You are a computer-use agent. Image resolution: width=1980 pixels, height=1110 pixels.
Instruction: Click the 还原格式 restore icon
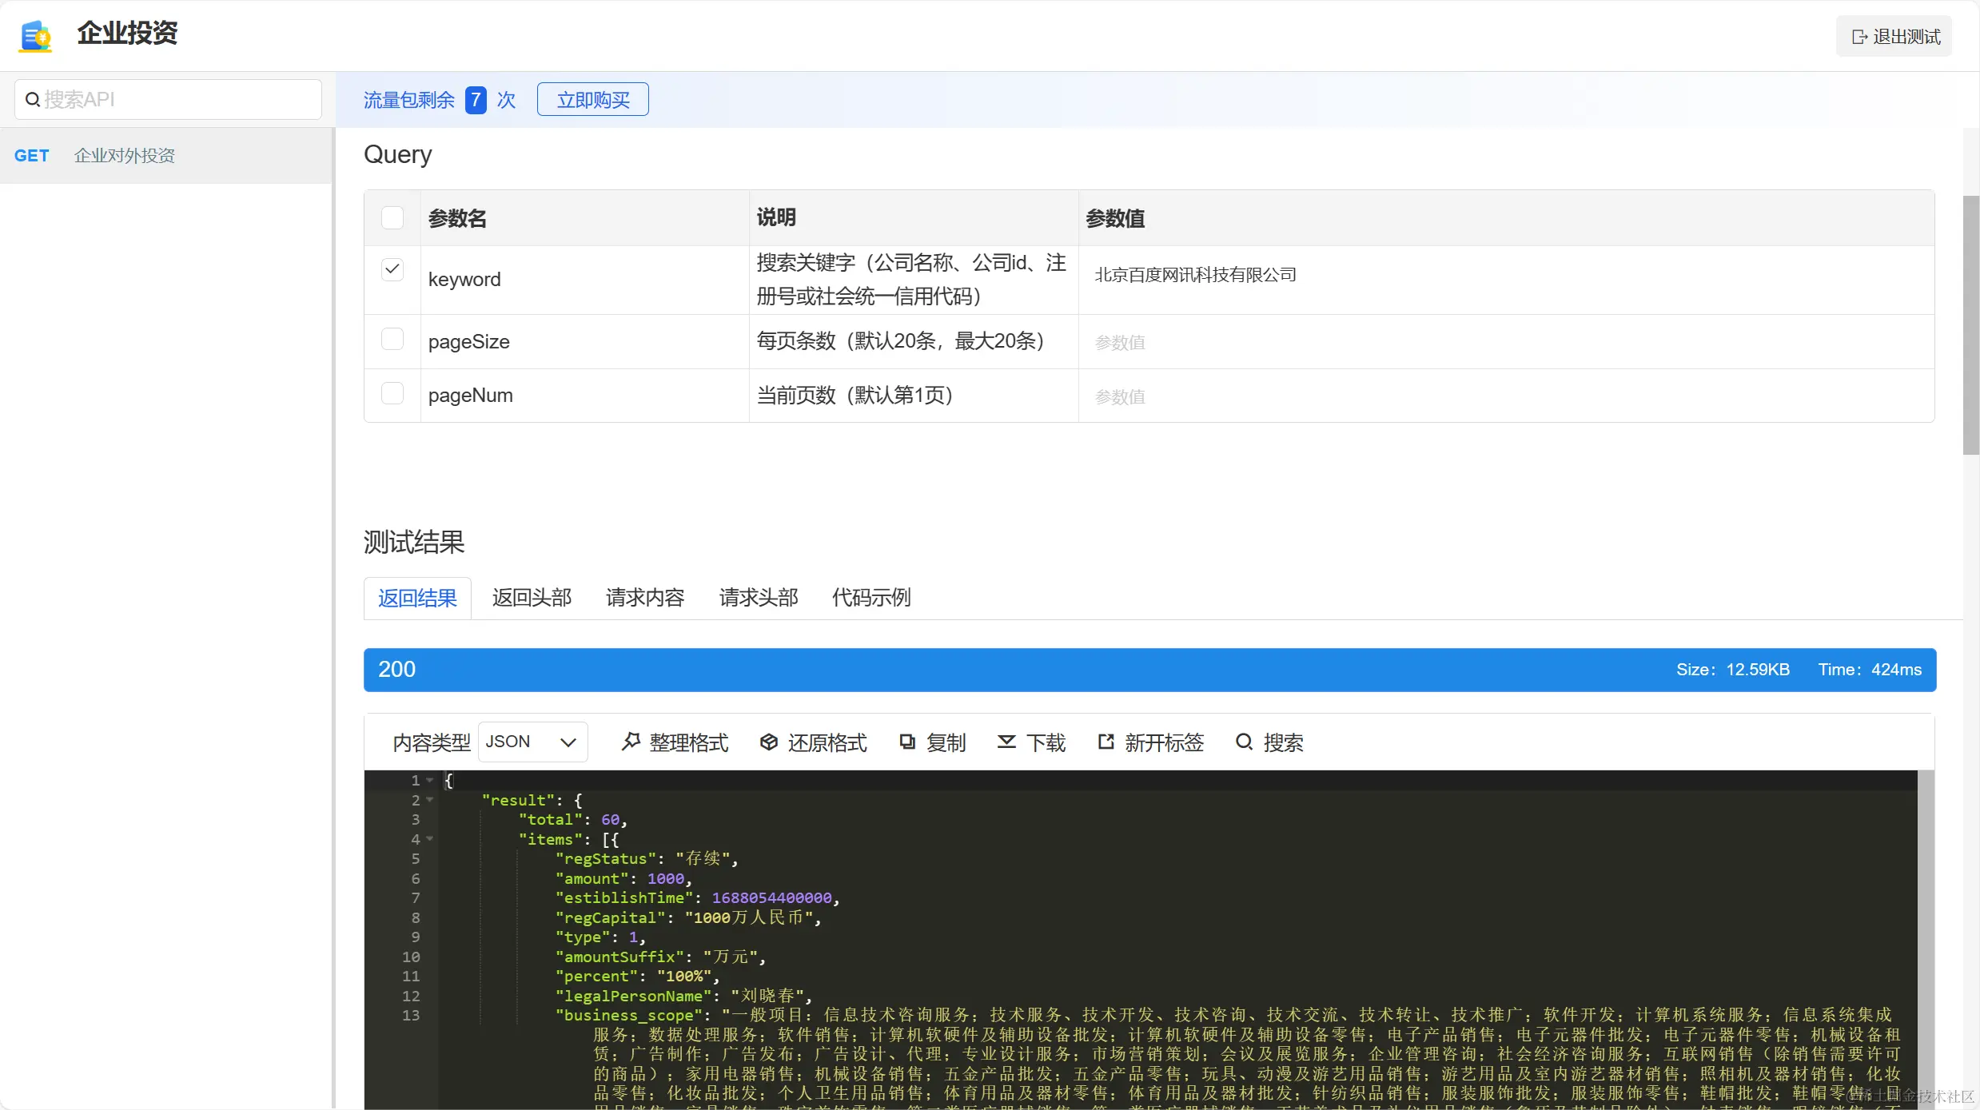click(x=769, y=742)
